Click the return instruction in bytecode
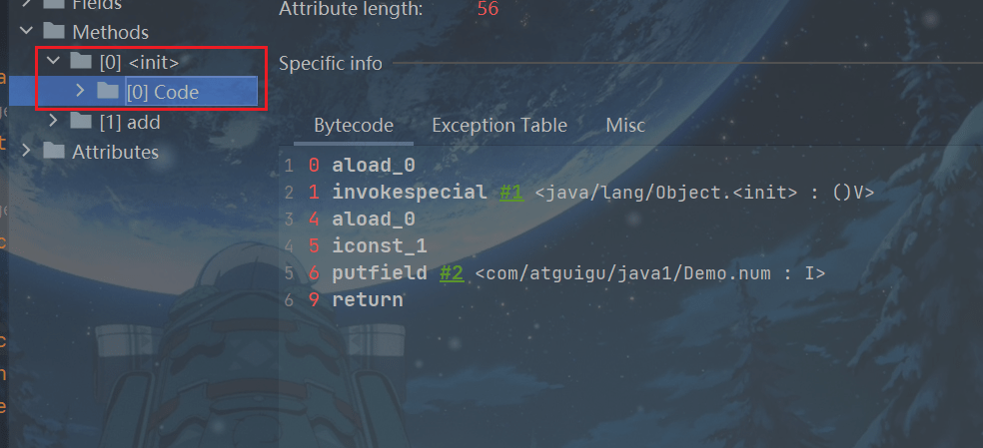Screen dimensions: 983x448 367,299
